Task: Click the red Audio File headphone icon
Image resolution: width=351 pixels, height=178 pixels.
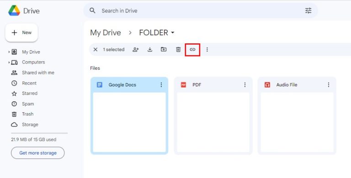Action: [x=267, y=85]
